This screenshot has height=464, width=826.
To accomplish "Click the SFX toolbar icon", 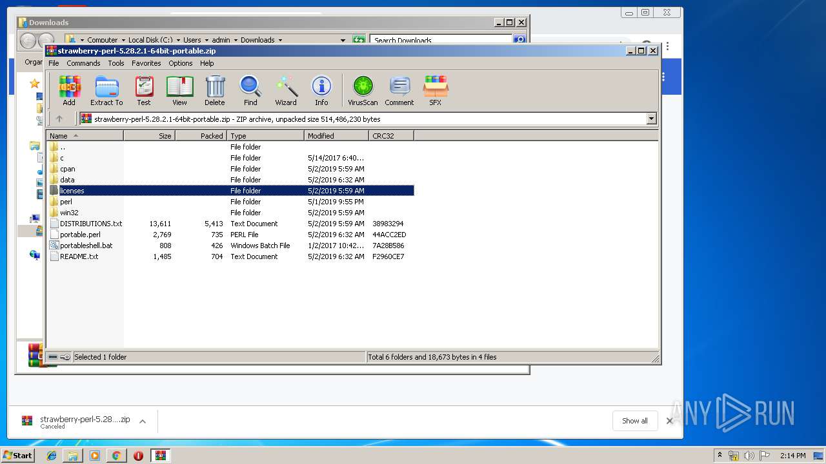I will 436,90.
